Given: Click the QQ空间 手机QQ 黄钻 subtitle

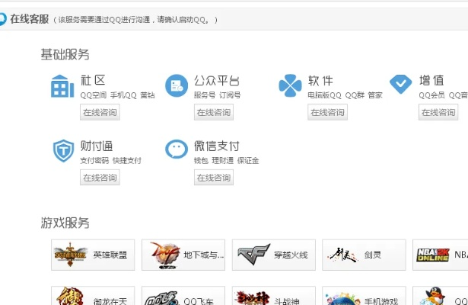Looking at the screenshot, I should (x=118, y=95).
